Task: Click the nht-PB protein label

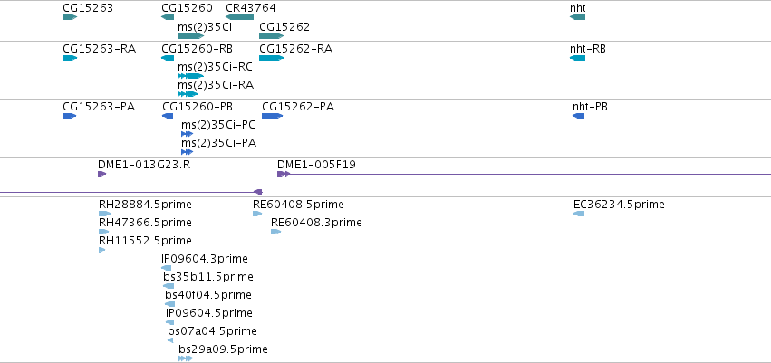Action: 590,107
